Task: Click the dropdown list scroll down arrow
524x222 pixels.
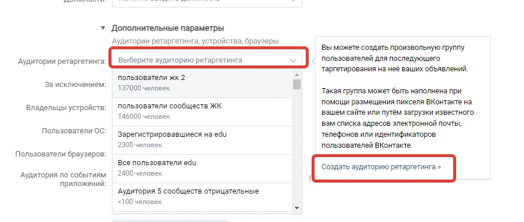Action: (x=297, y=208)
